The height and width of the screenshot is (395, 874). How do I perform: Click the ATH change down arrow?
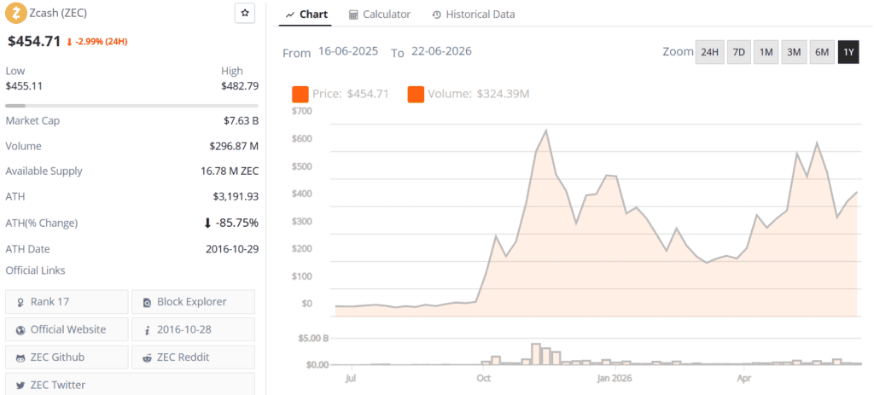click(x=207, y=224)
